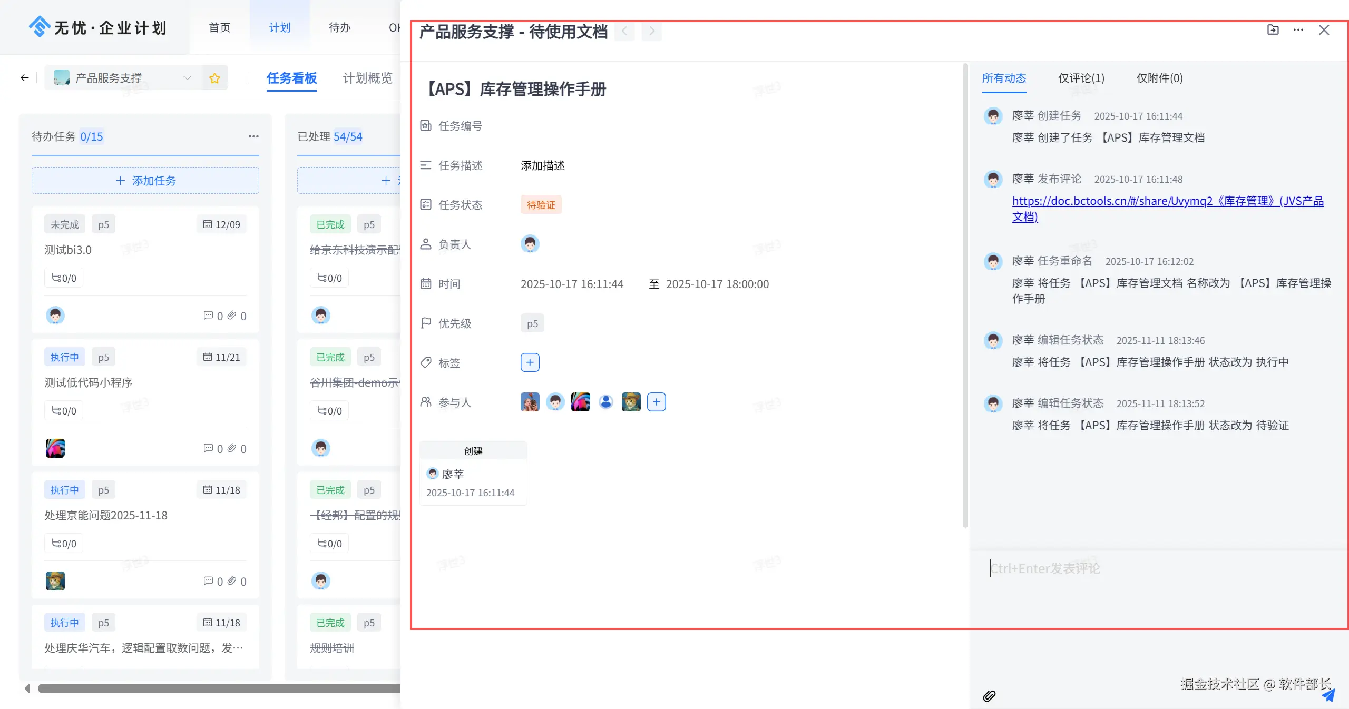Open the task detail more options menu
Viewport: 1349px width, 709px height.
coord(1298,30)
